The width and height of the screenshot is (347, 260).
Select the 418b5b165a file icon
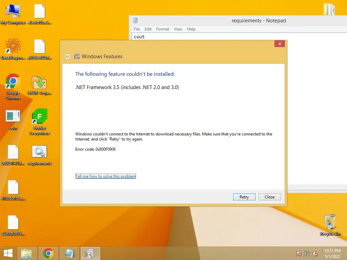pos(13,190)
